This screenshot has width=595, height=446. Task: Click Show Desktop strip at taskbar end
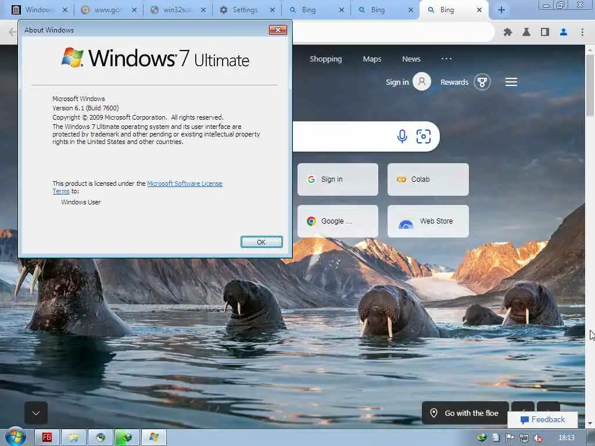click(591, 437)
